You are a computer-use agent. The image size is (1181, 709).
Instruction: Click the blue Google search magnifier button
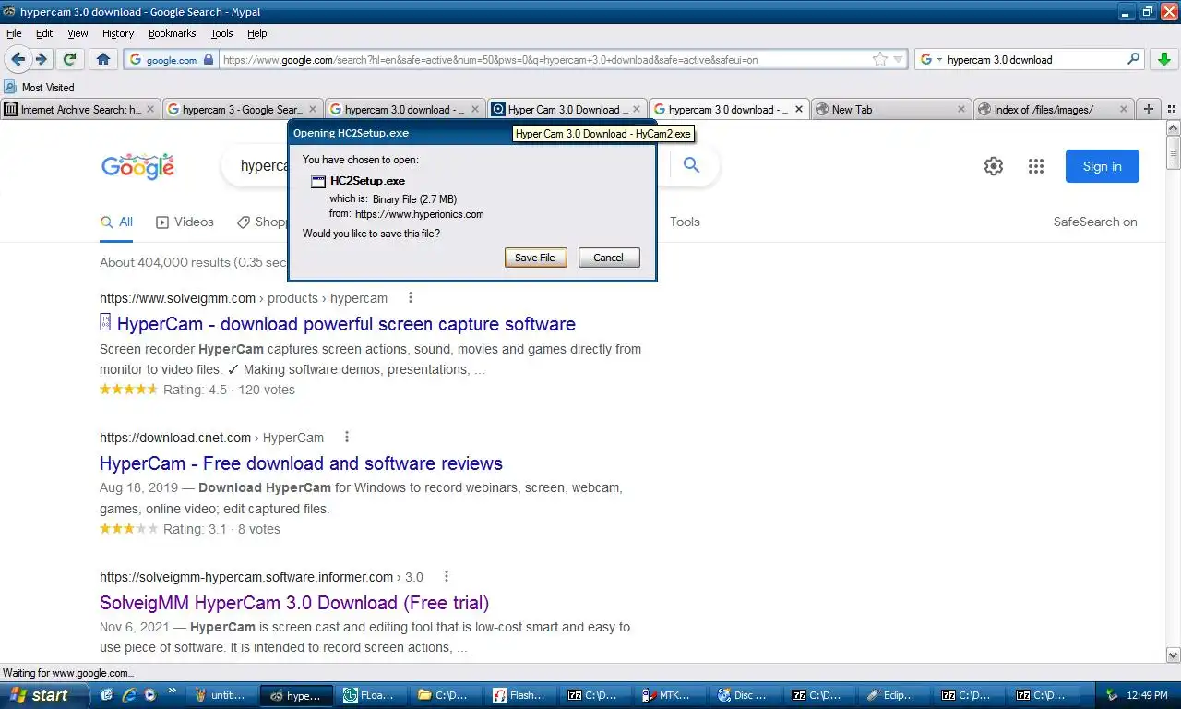(x=691, y=166)
